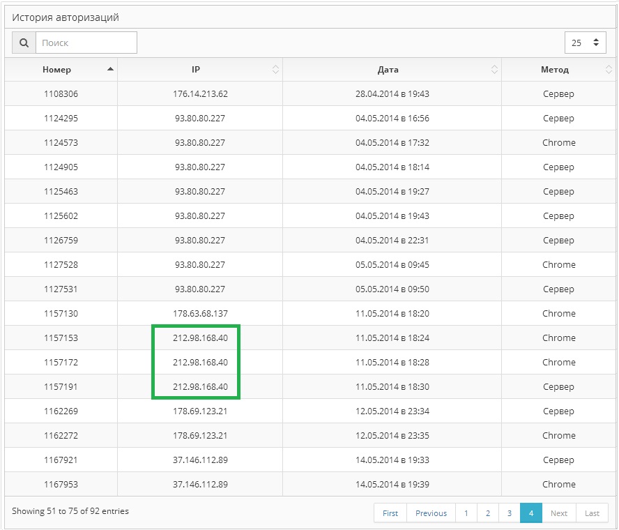Click the search magnifier icon
619x530 pixels.
(x=24, y=43)
